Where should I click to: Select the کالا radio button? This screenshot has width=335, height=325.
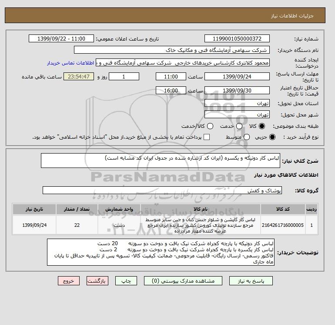click(262, 126)
